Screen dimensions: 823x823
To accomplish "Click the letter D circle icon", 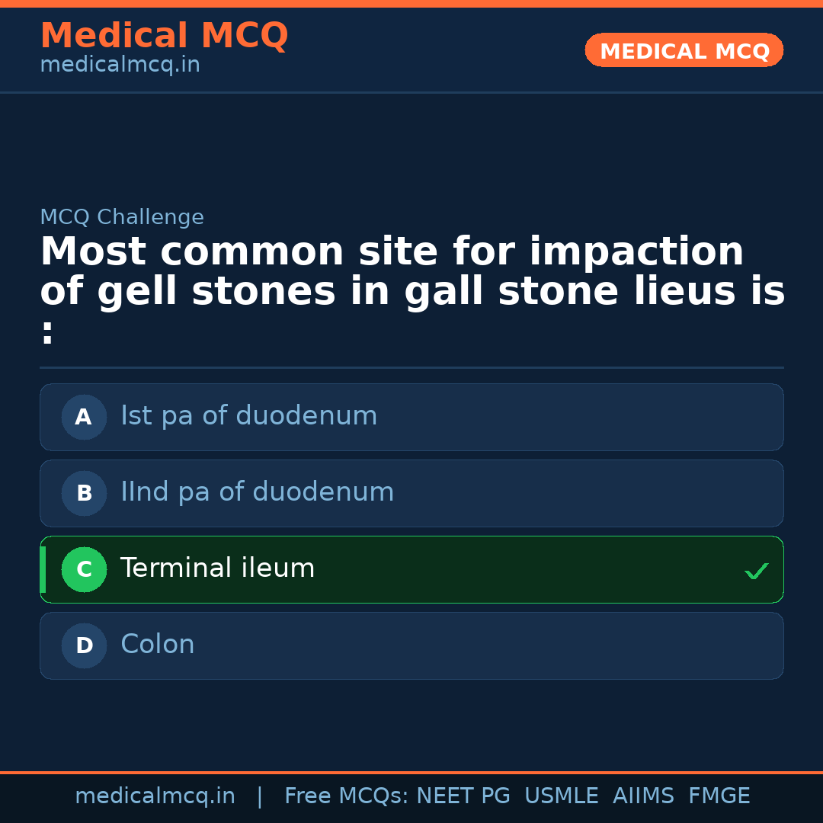I will click(84, 645).
